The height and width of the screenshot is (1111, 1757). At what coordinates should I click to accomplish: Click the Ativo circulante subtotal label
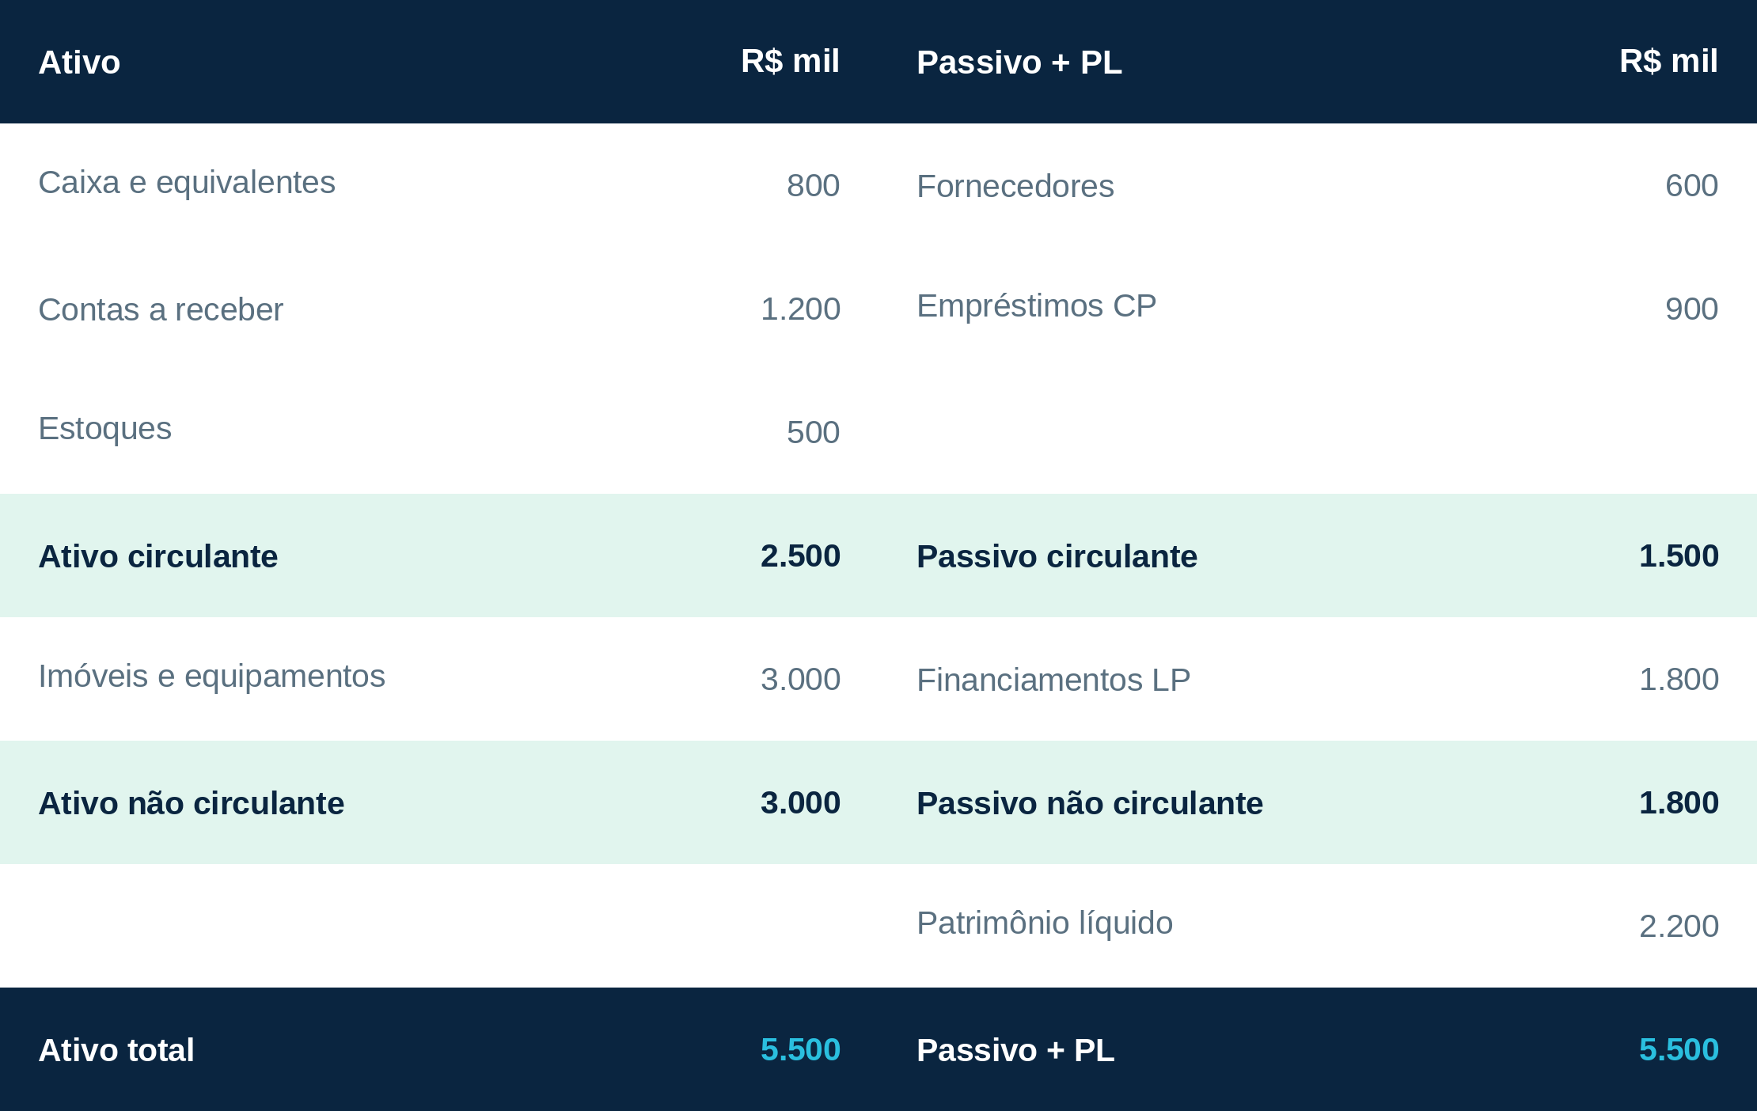point(158,556)
